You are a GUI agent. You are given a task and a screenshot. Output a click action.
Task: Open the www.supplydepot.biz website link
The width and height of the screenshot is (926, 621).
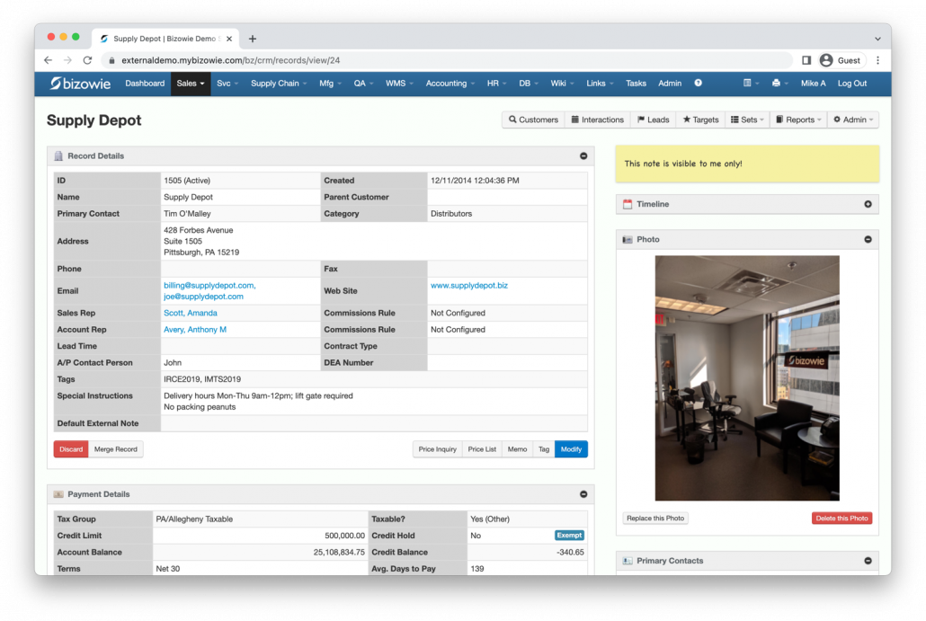pos(468,286)
